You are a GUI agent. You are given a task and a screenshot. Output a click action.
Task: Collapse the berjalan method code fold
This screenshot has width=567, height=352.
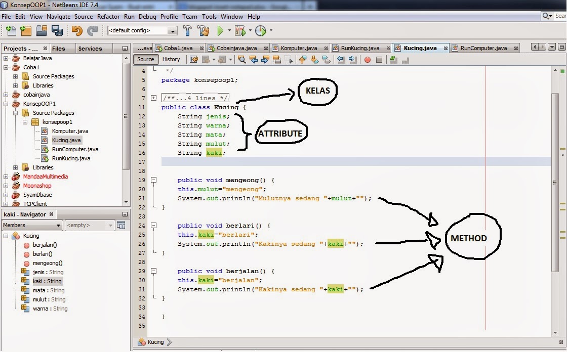pyautogui.click(x=154, y=271)
